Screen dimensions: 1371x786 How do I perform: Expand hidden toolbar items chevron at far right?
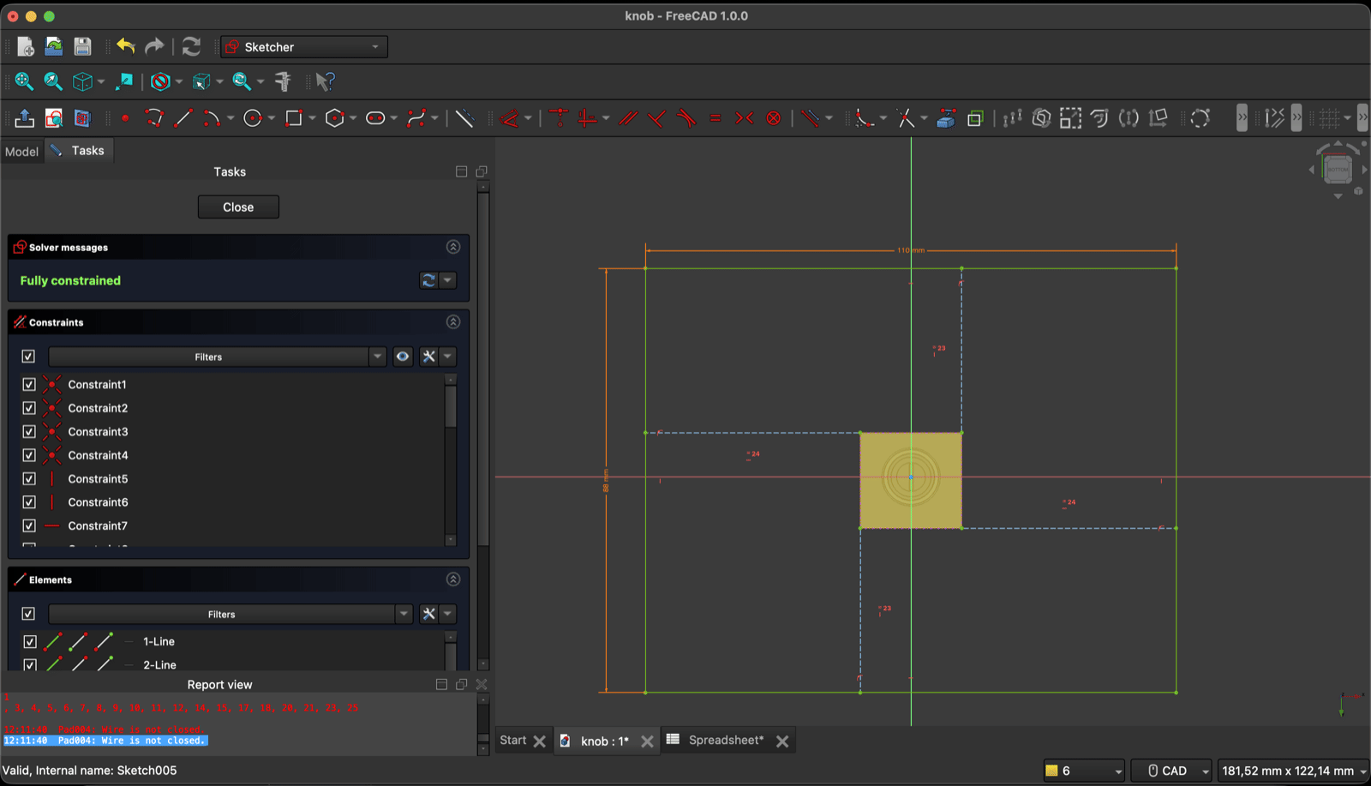[1362, 117]
